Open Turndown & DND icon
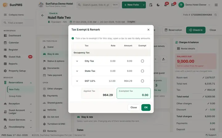 [x=44, y=124]
